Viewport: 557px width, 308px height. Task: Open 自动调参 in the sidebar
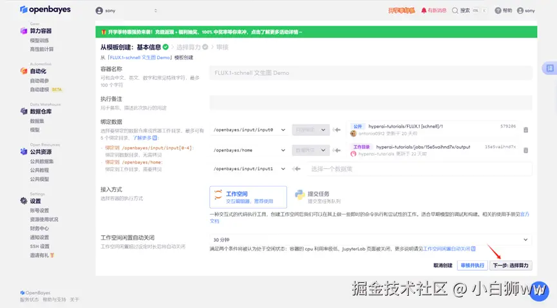pos(39,81)
